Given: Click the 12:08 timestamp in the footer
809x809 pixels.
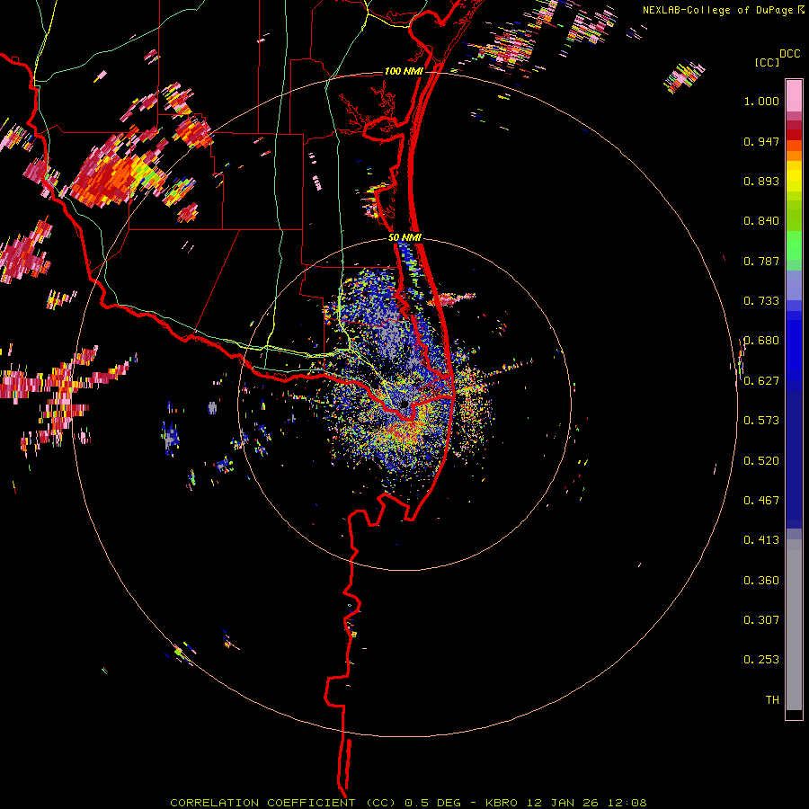Looking at the screenshot, I should click(x=627, y=803).
